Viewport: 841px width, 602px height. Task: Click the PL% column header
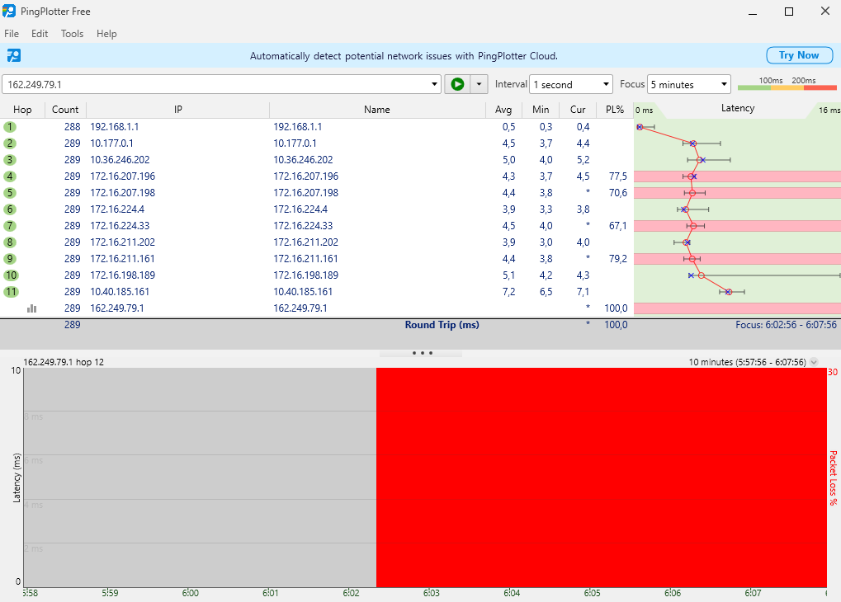(x=615, y=110)
